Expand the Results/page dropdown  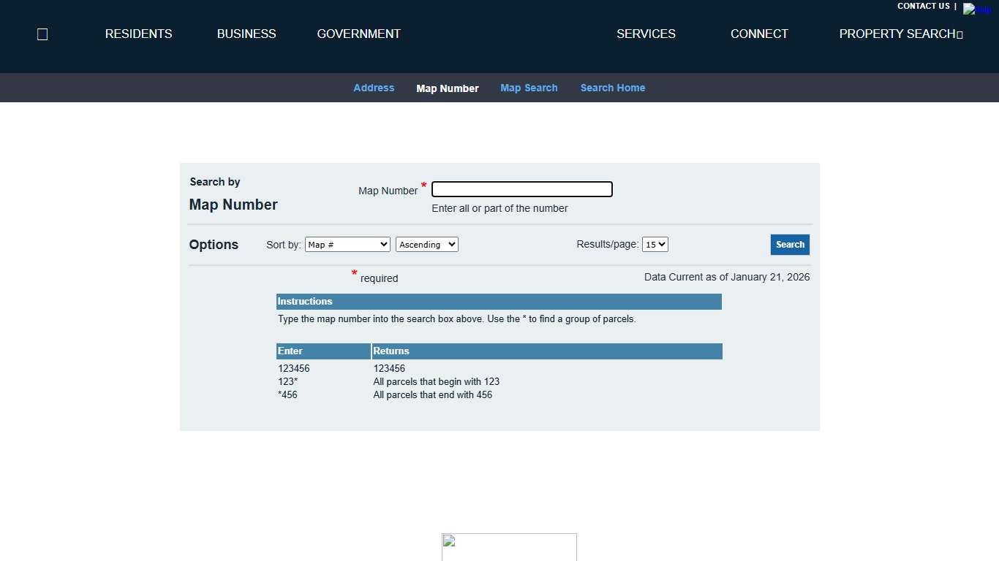point(655,245)
